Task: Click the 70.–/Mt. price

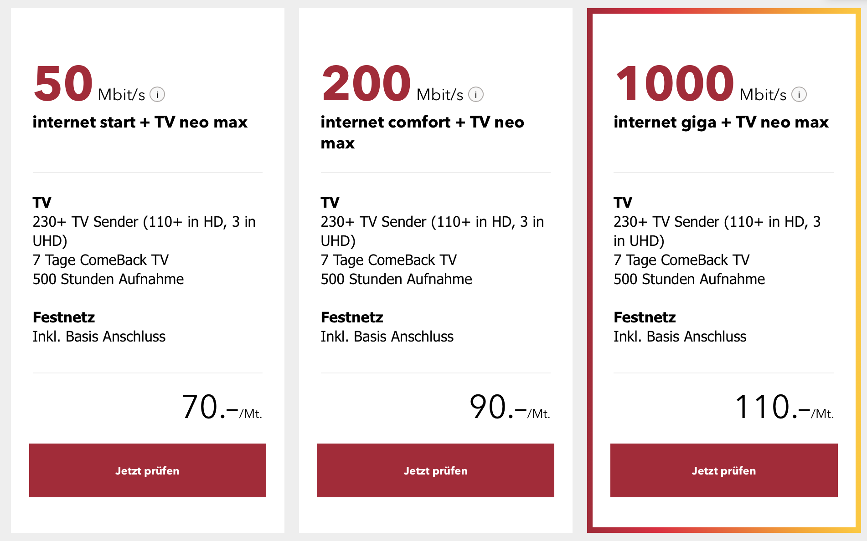Action: [222, 407]
